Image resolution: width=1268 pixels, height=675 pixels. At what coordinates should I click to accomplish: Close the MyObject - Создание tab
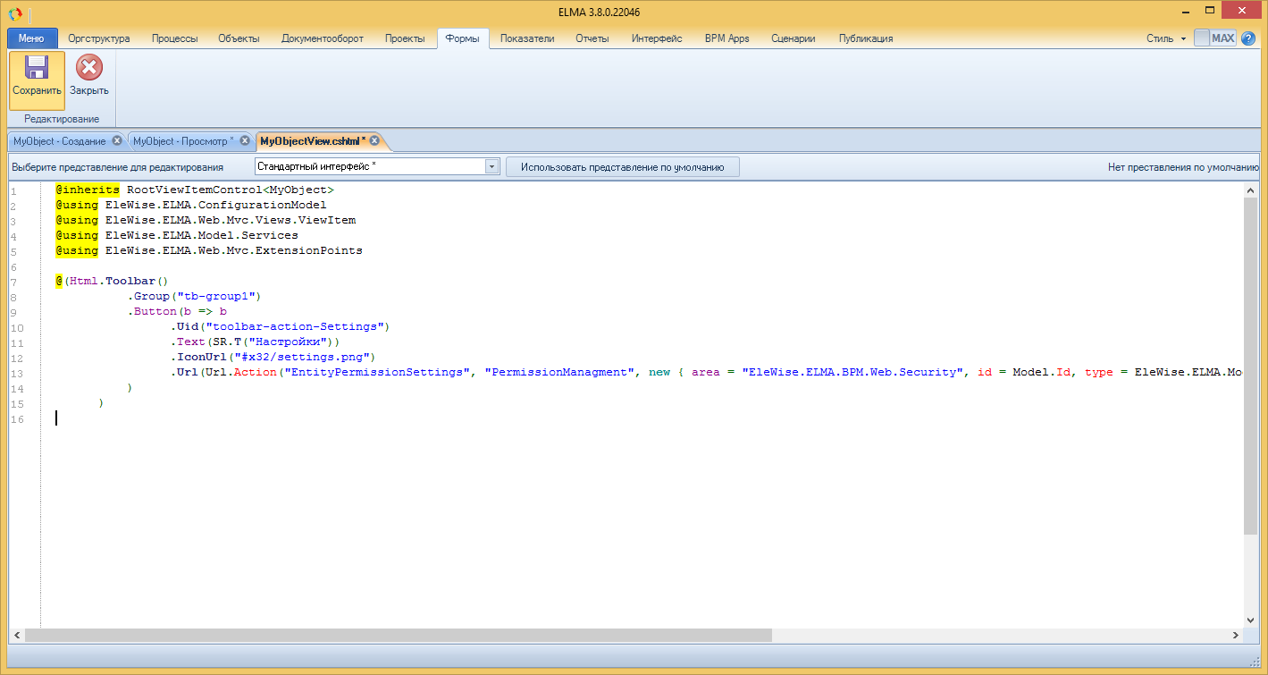117,141
